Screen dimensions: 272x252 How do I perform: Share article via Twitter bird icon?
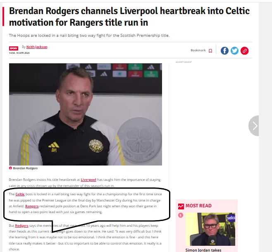point(234,51)
